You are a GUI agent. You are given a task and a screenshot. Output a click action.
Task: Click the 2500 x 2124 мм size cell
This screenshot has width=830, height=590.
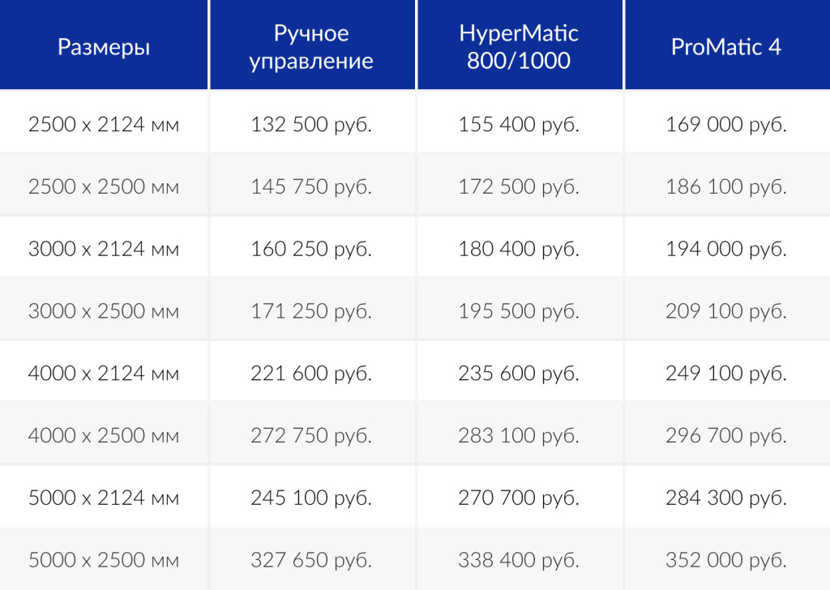point(104,124)
